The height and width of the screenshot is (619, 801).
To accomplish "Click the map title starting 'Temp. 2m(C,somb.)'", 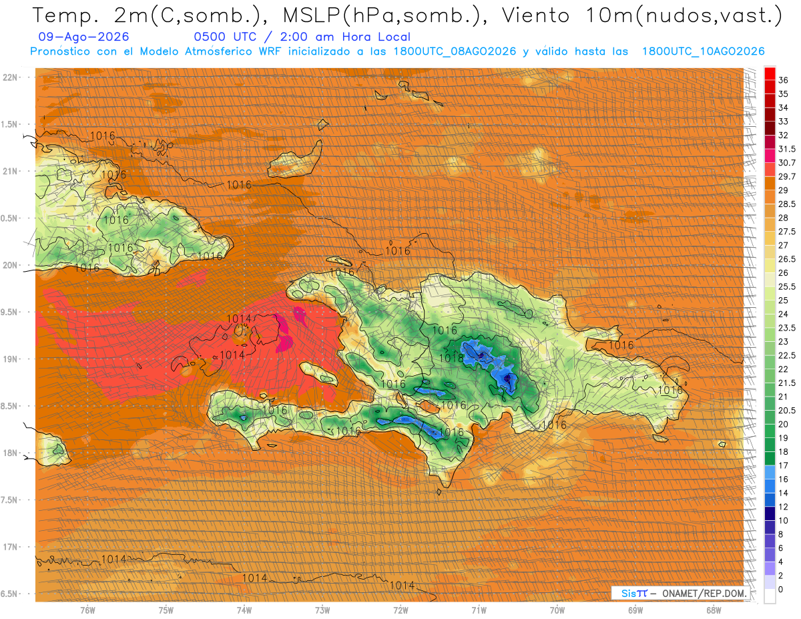I will coord(407,15).
